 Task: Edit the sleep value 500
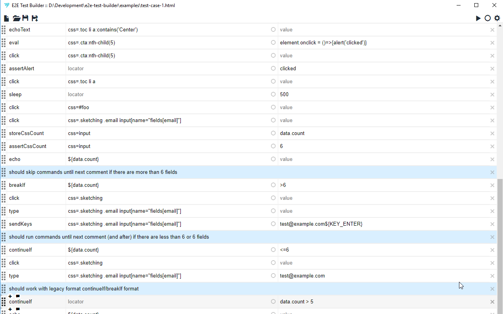coord(383,95)
